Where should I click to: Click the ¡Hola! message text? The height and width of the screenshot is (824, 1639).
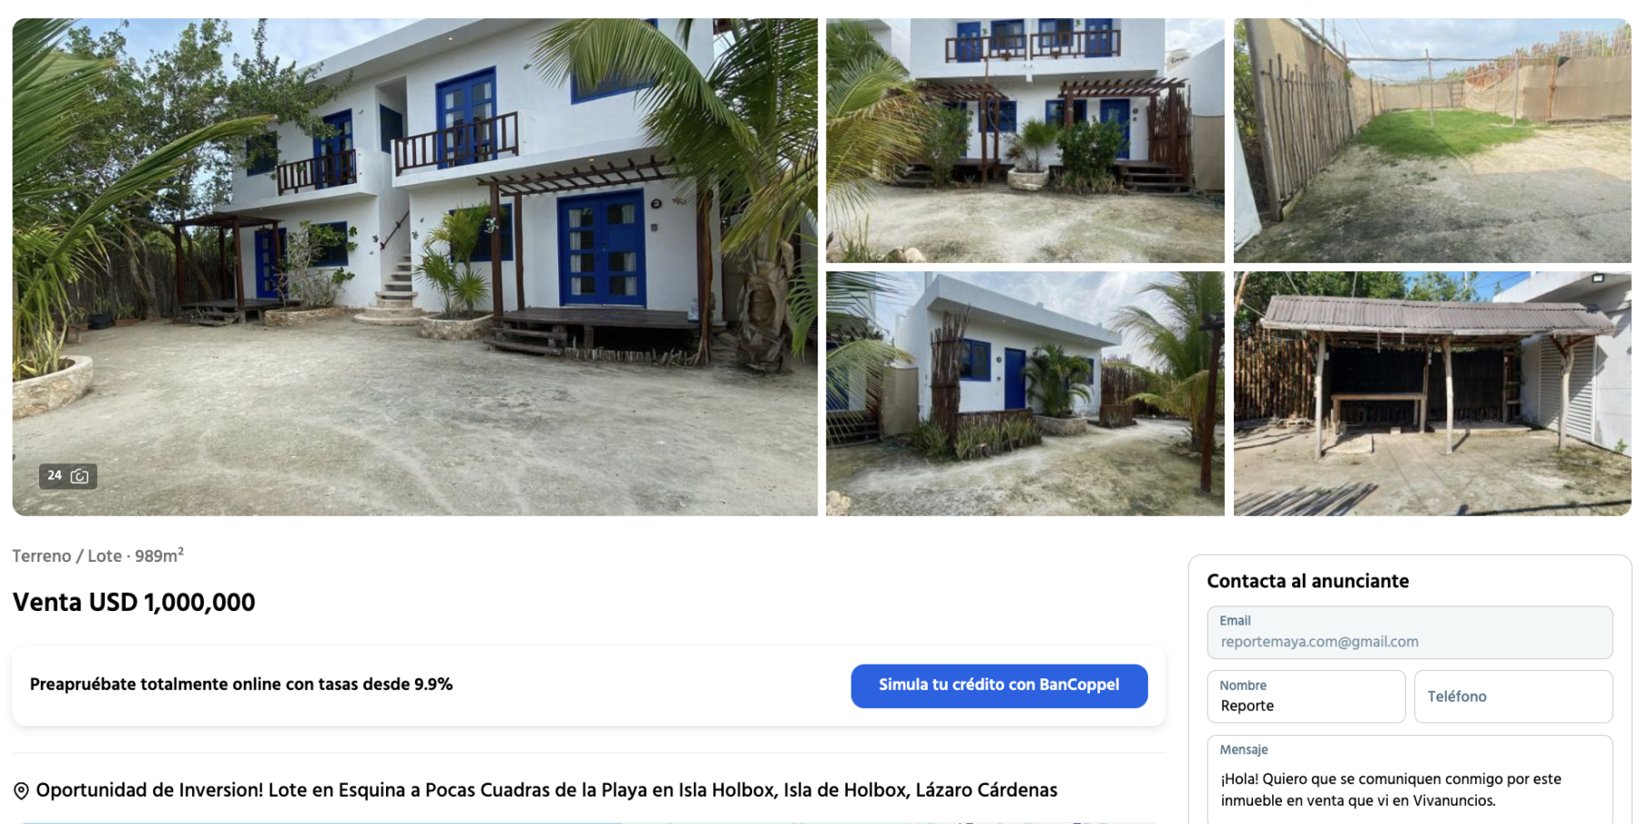(1390, 790)
